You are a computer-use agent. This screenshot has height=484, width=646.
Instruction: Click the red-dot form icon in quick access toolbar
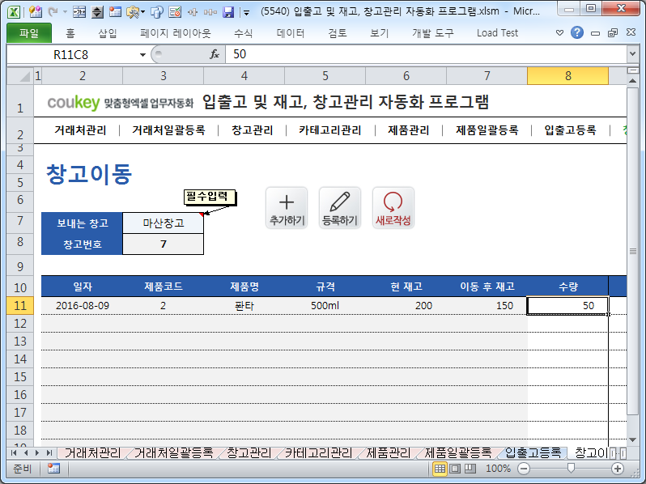(x=115, y=12)
